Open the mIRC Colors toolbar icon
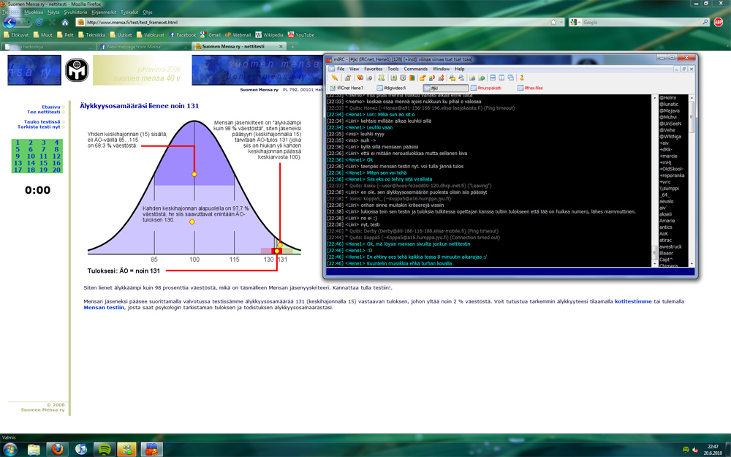This screenshot has width=731, height=457. pyautogui.click(x=412, y=78)
